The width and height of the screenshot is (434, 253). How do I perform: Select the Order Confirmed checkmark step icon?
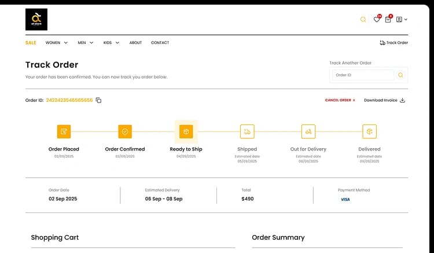pyautogui.click(x=125, y=131)
